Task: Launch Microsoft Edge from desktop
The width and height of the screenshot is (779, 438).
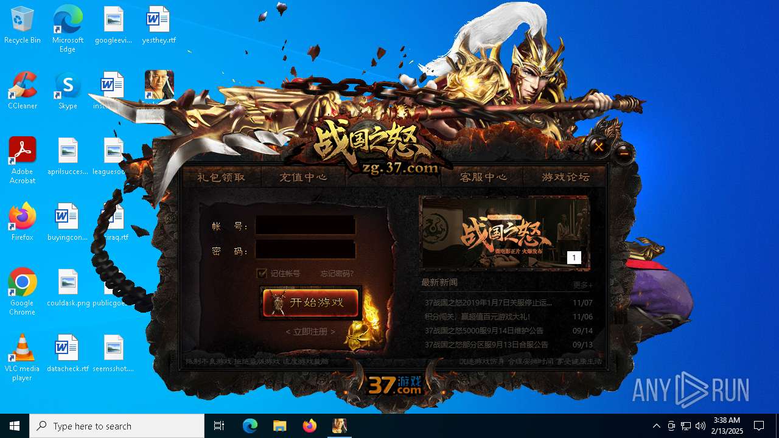Action: point(68,29)
